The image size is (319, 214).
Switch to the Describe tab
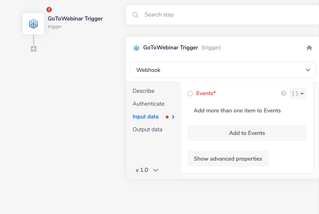click(144, 91)
